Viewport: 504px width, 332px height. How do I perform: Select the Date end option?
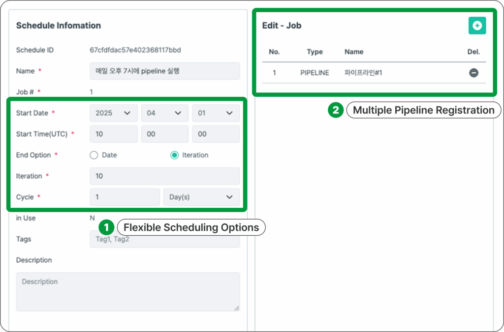(94, 155)
